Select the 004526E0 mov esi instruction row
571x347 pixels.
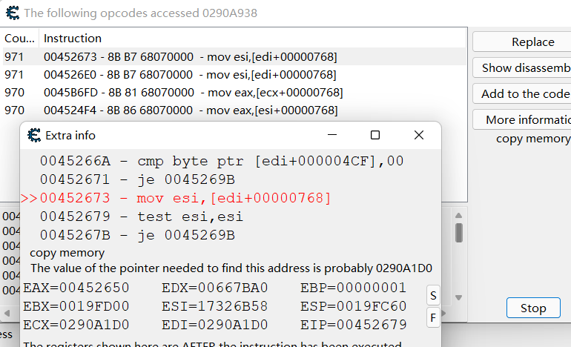coord(190,74)
